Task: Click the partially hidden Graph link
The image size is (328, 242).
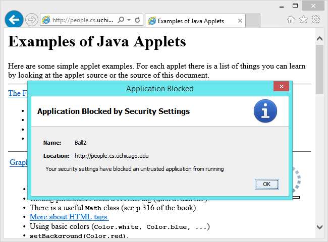Action: click(x=18, y=163)
